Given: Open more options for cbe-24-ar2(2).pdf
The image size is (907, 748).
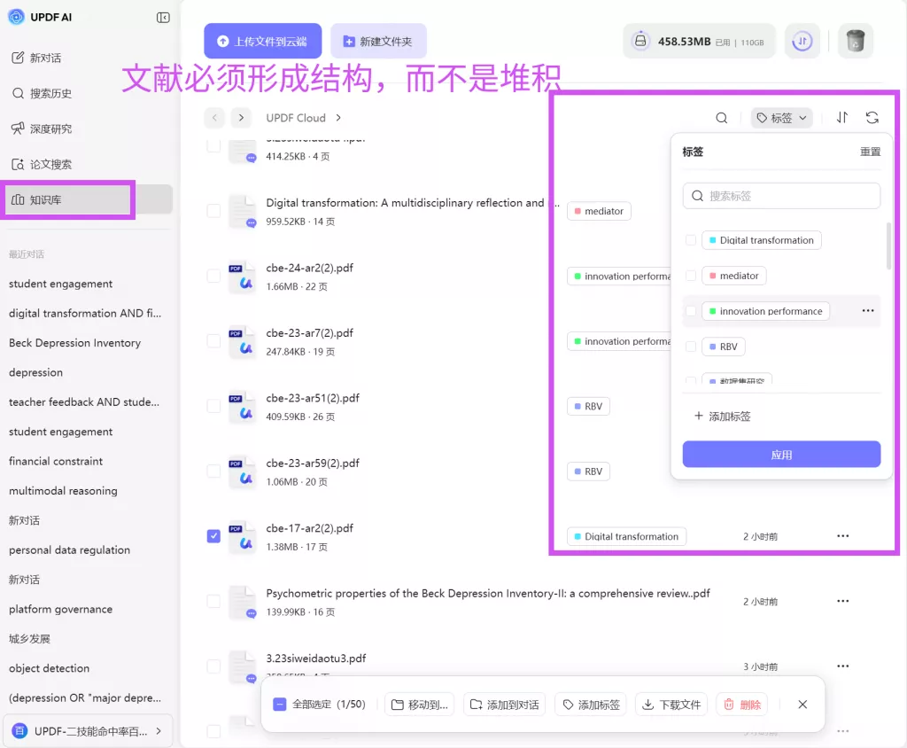Looking at the screenshot, I should pos(842,276).
